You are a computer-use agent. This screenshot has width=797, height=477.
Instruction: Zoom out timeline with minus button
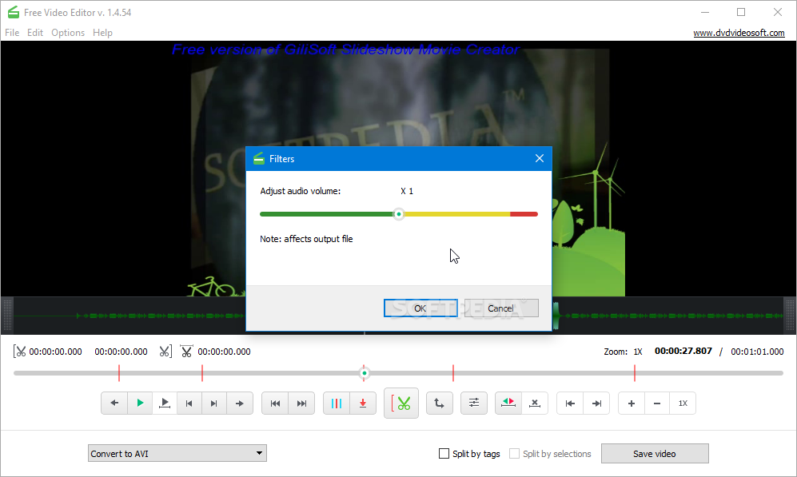657,403
